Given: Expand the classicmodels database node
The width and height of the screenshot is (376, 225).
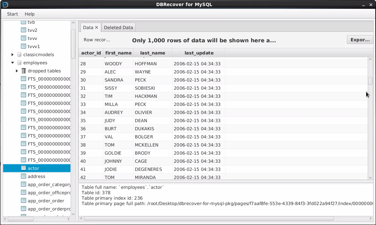Looking at the screenshot, I should 13,54.
